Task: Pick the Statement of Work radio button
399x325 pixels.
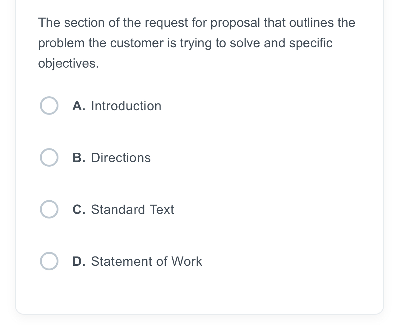Action: click(x=49, y=261)
